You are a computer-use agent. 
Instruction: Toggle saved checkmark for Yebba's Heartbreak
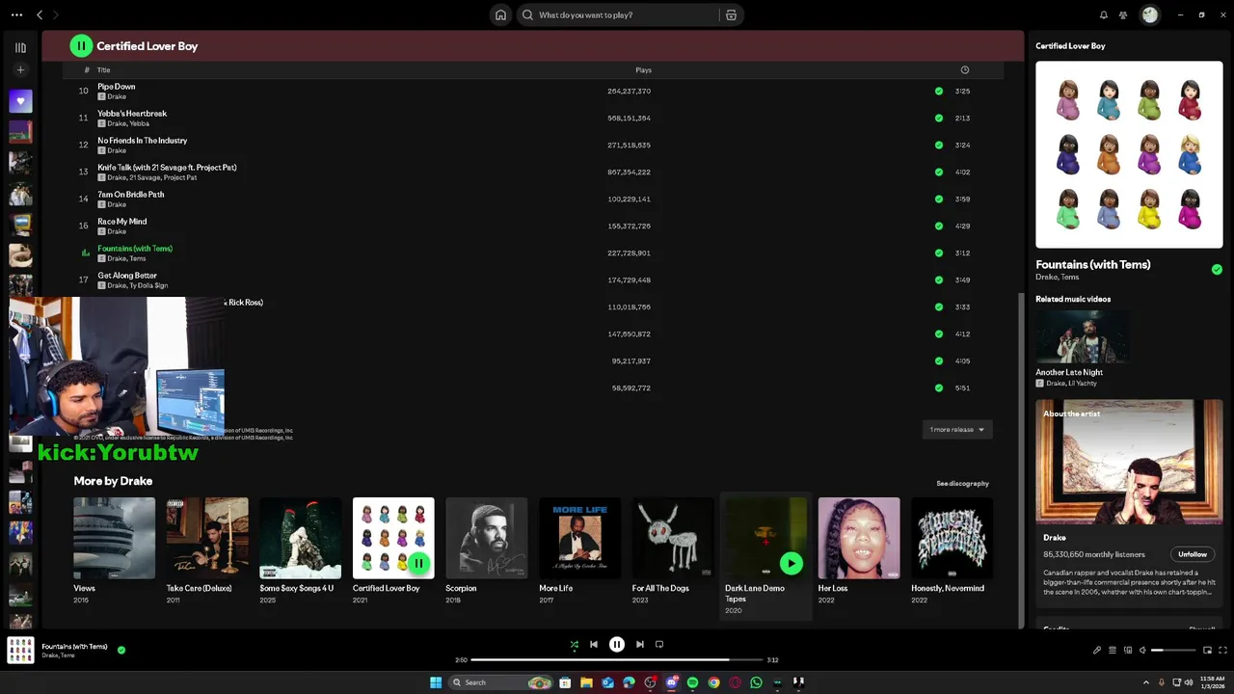(x=939, y=118)
